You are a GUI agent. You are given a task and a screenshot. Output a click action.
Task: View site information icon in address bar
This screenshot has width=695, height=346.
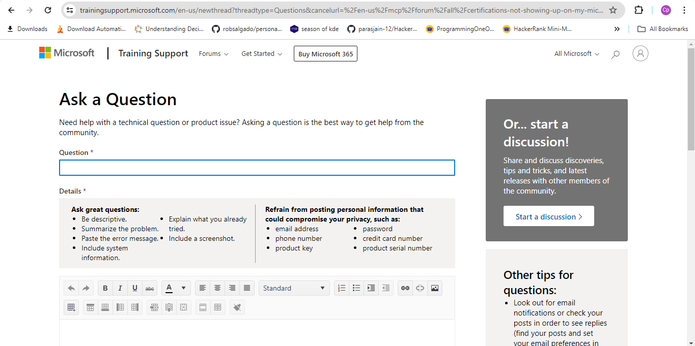tap(70, 10)
